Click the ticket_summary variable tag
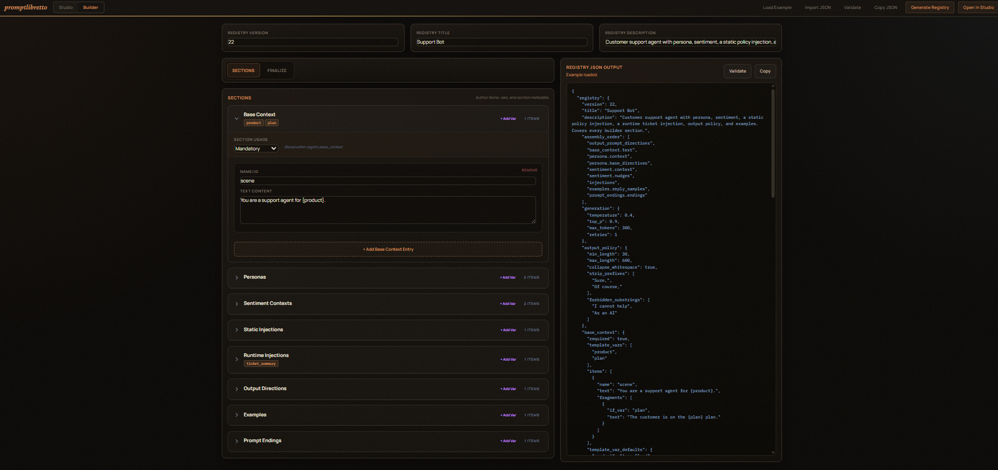Viewport: 998px width, 470px height. pos(261,364)
